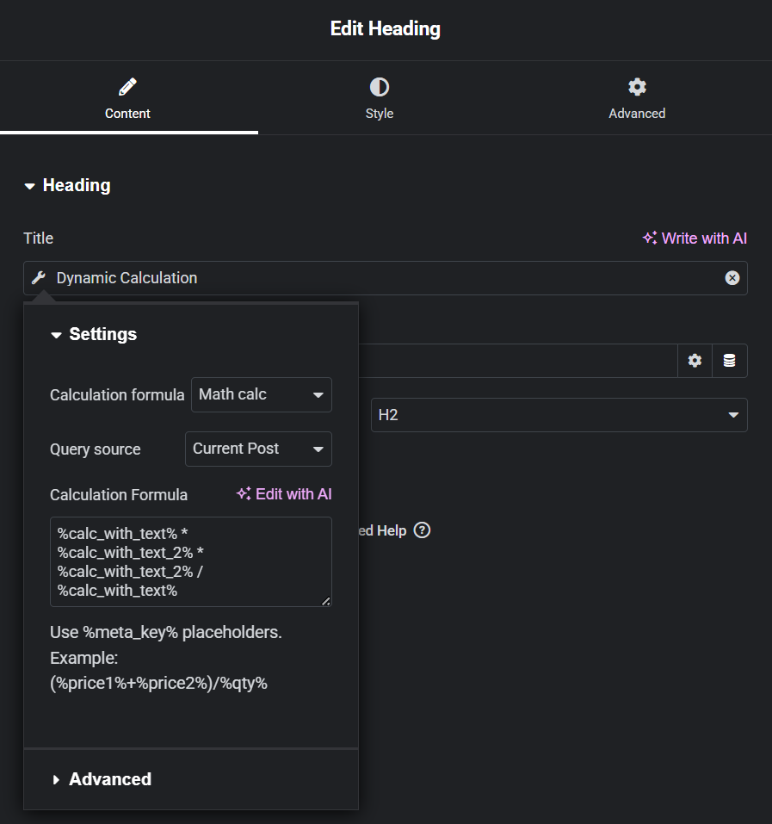
Task: Expand the Advanced section in popup
Action: pyautogui.click(x=102, y=779)
